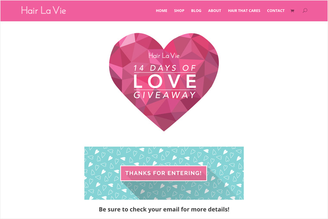
Task: Click the GIVEAWAY text in the heart
Action: point(165,95)
